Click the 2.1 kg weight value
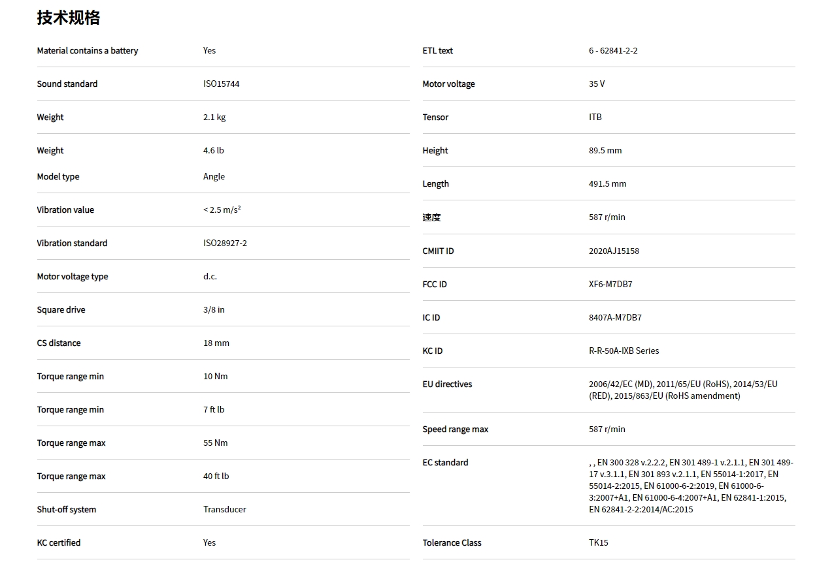This screenshot has width=815, height=562. [x=214, y=117]
